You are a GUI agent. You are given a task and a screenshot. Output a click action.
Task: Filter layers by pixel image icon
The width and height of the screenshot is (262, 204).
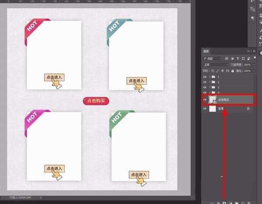[x=227, y=58]
